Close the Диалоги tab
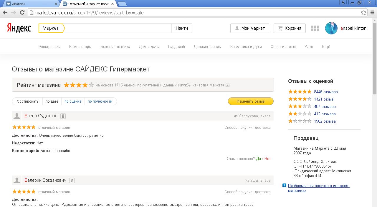This screenshot has height=207, width=377. pyautogui.click(x=56, y=4)
